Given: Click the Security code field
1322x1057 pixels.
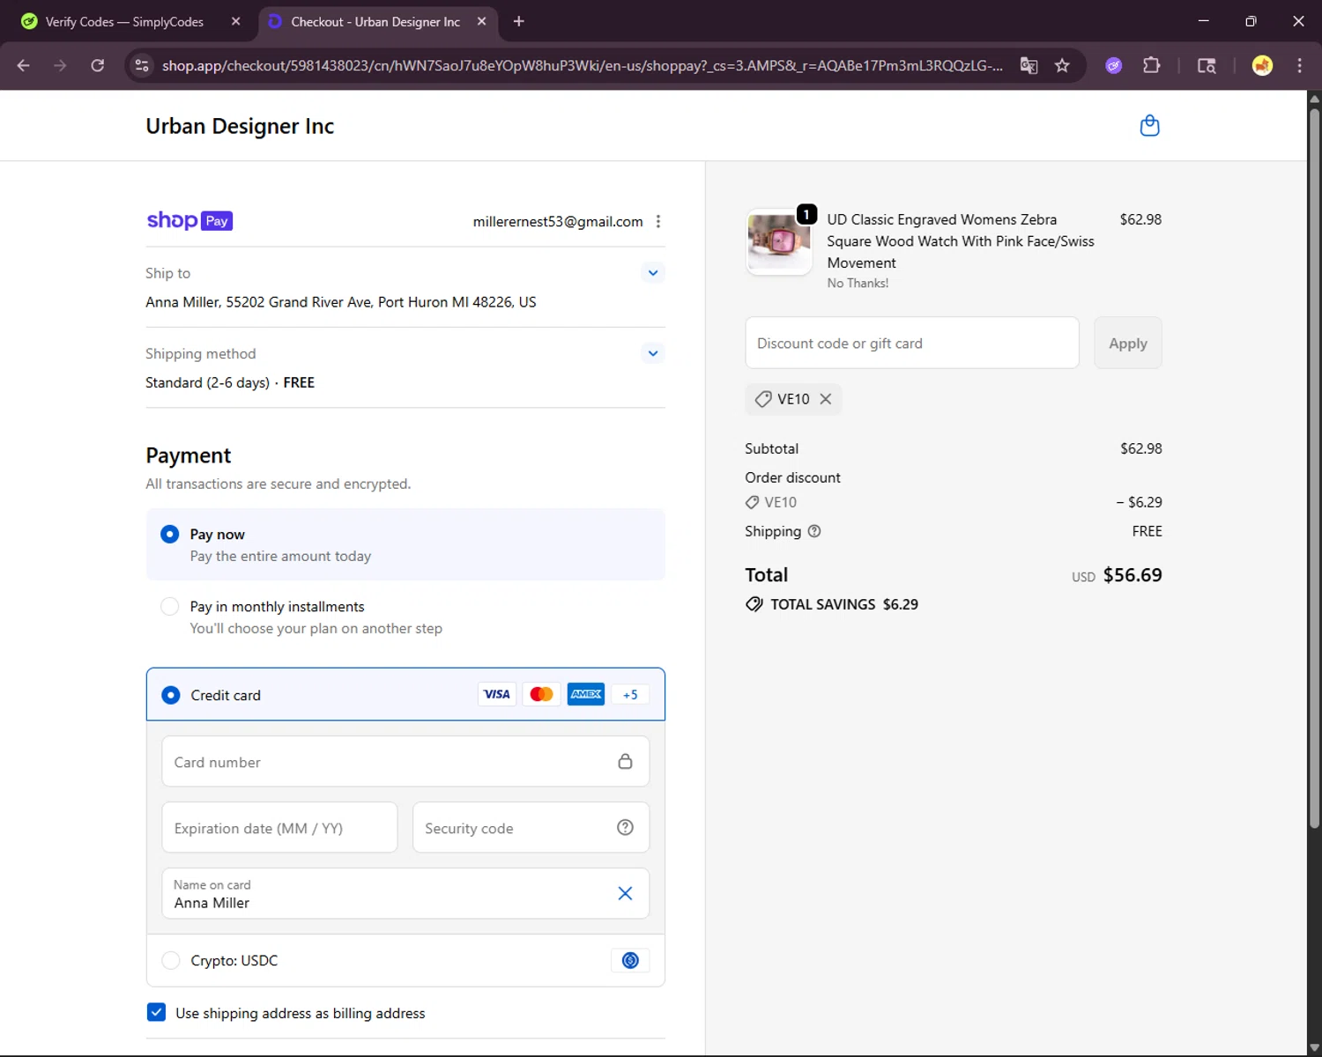Looking at the screenshot, I should pyautogui.click(x=531, y=828).
